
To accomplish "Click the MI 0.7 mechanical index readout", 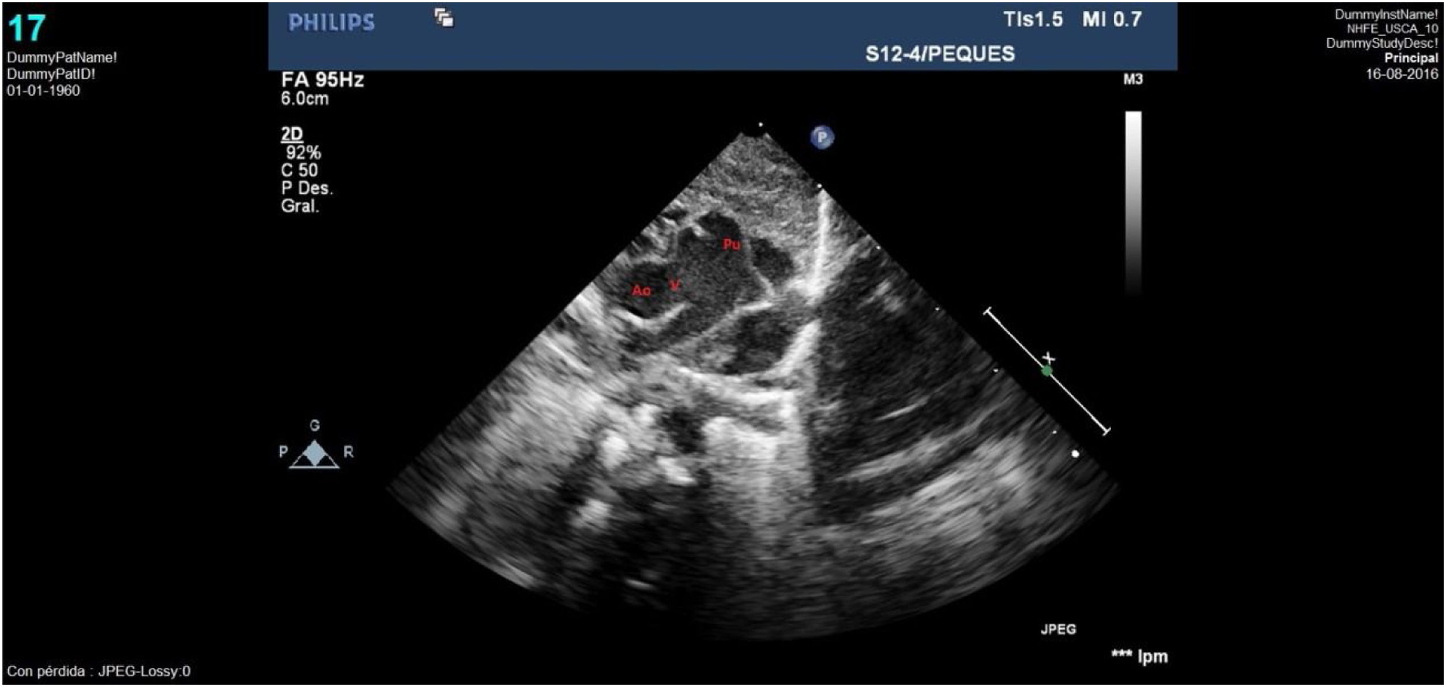I will click(1112, 20).
